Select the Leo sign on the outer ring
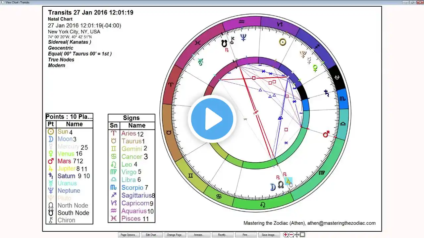 (263, 205)
